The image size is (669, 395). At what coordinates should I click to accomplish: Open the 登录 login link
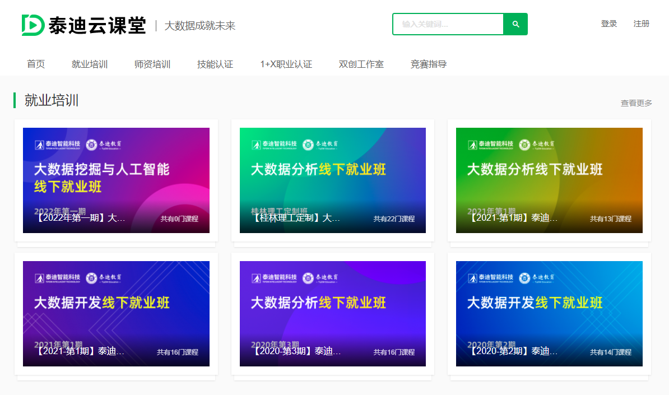click(609, 24)
